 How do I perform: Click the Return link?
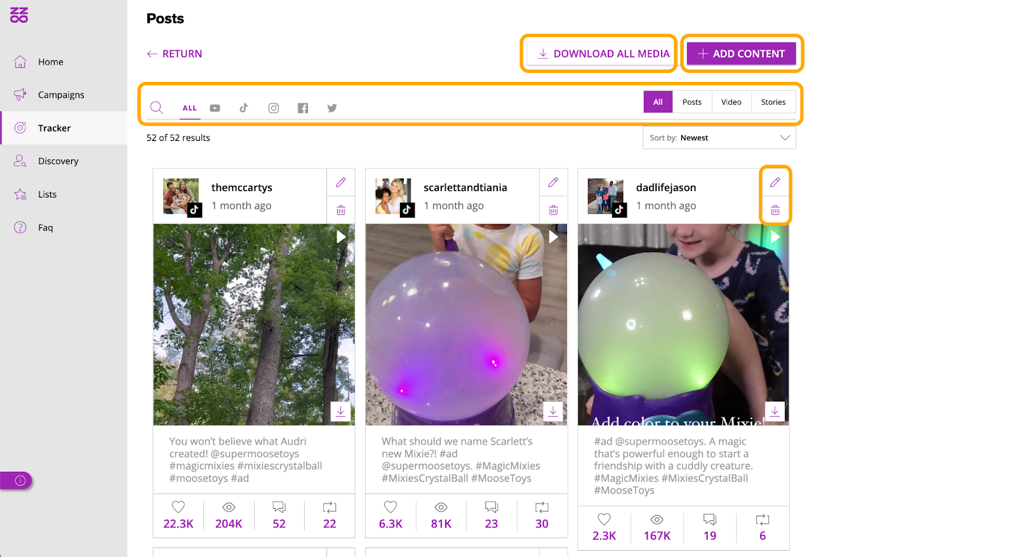point(175,54)
